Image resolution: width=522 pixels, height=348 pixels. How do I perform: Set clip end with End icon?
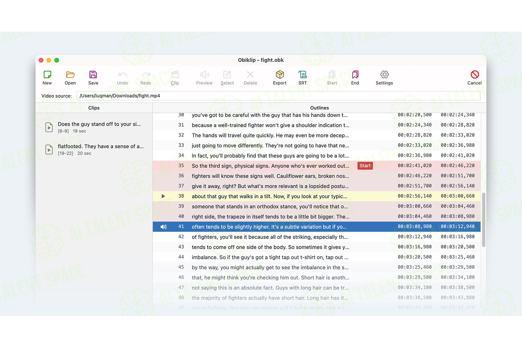click(x=355, y=74)
